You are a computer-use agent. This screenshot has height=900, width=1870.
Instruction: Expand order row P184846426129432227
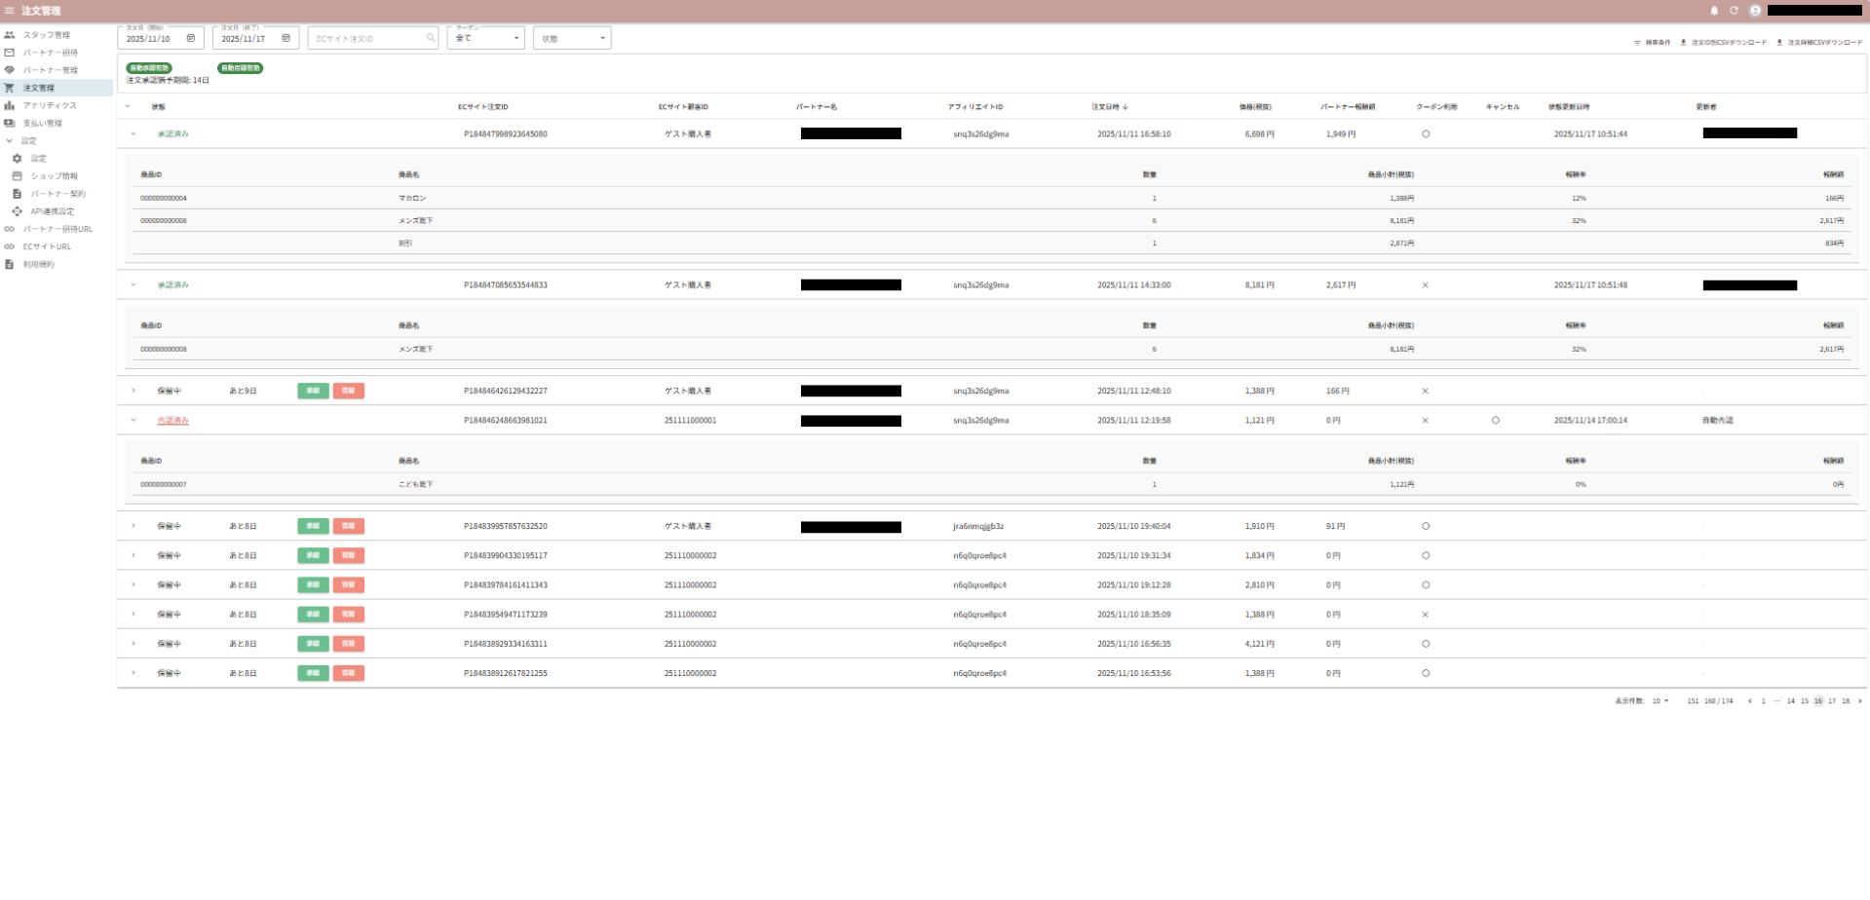134,392
